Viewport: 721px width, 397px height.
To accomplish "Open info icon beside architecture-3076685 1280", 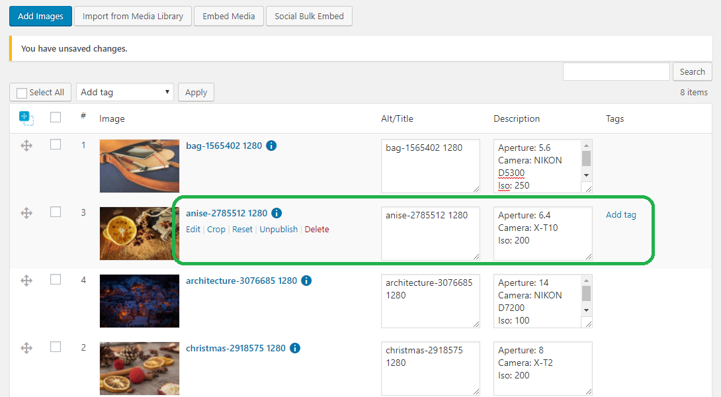I will click(x=306, y=281).
